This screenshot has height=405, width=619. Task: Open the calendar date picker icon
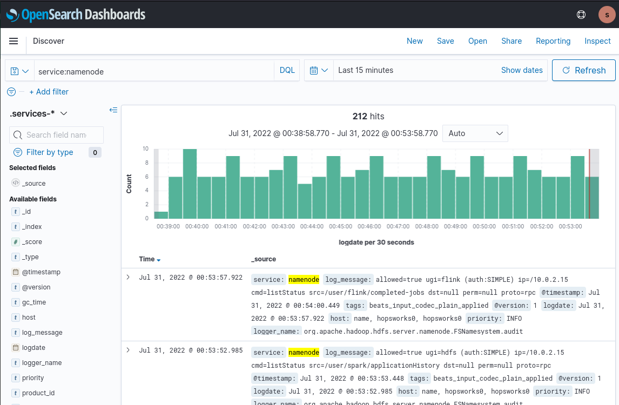pyautogui.click(x=315, y=70)
